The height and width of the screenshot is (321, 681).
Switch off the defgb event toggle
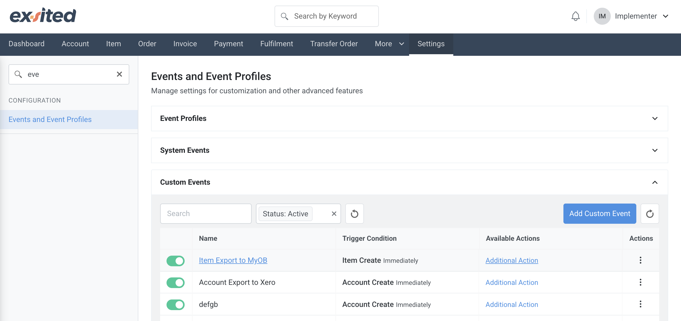[x=176, y=305]
